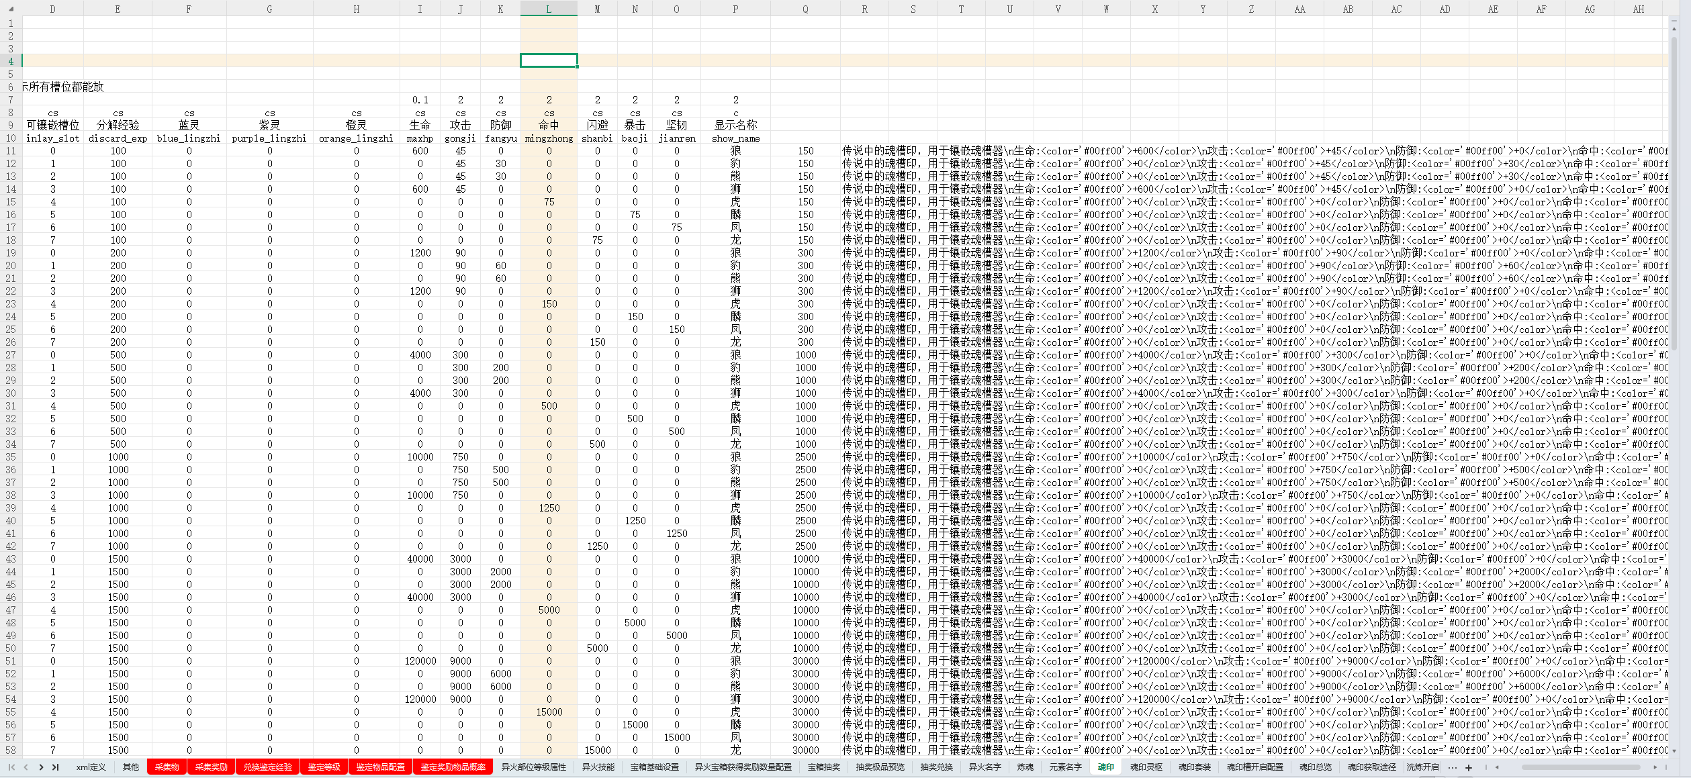Click the mingzhong header cell
Screen dimensions: 1691x778
(549, 138)
